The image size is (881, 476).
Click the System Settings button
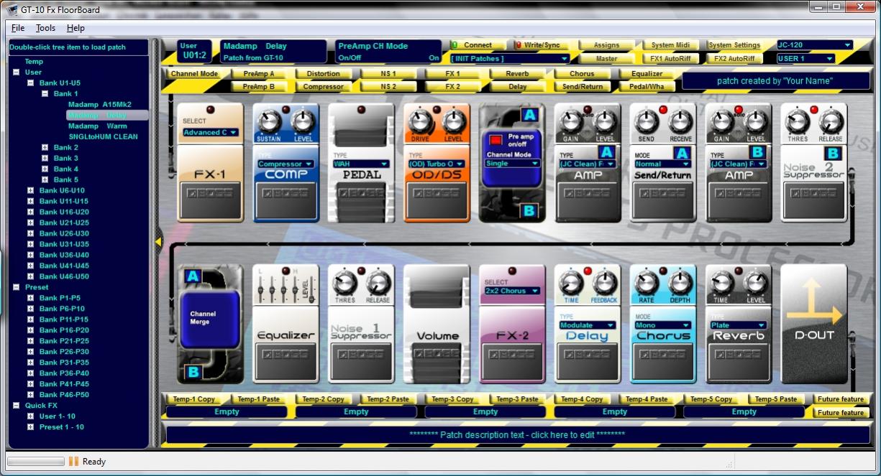tap(734, 45)
